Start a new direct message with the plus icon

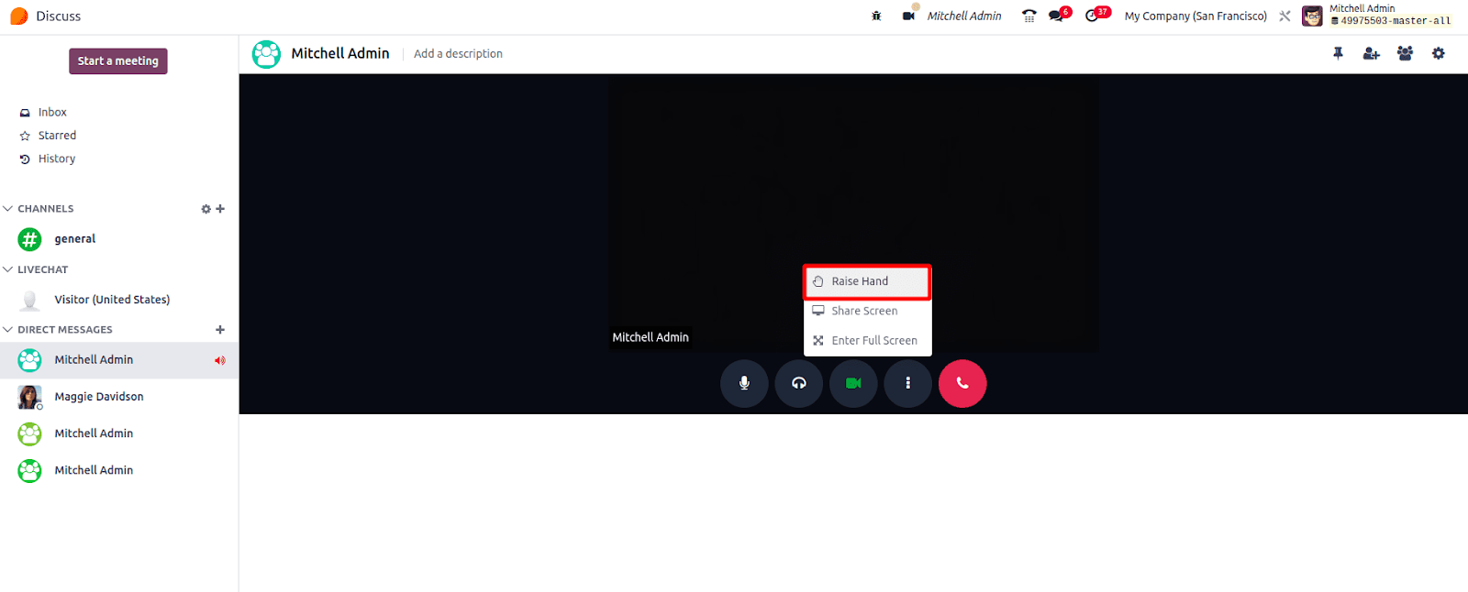click(220, 330)
